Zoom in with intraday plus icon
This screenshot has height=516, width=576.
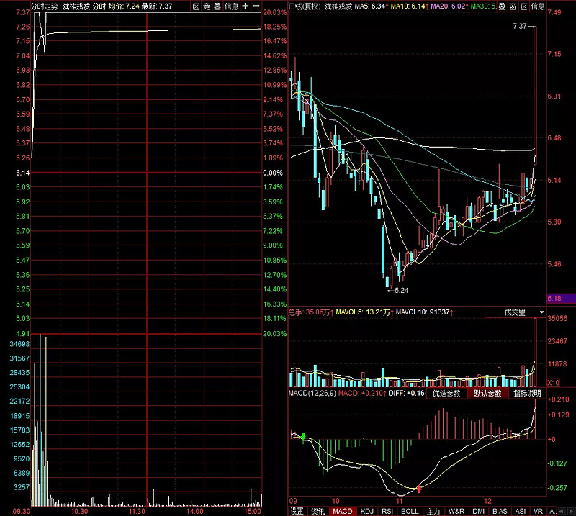(x=246, y=6)
